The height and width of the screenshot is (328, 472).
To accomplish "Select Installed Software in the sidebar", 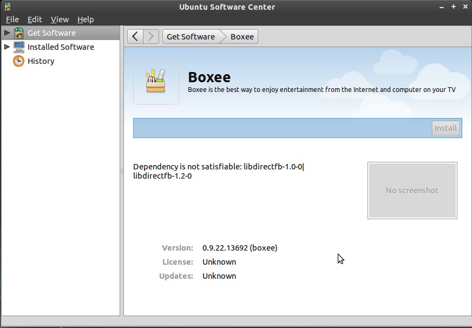I will pos(61,47).
